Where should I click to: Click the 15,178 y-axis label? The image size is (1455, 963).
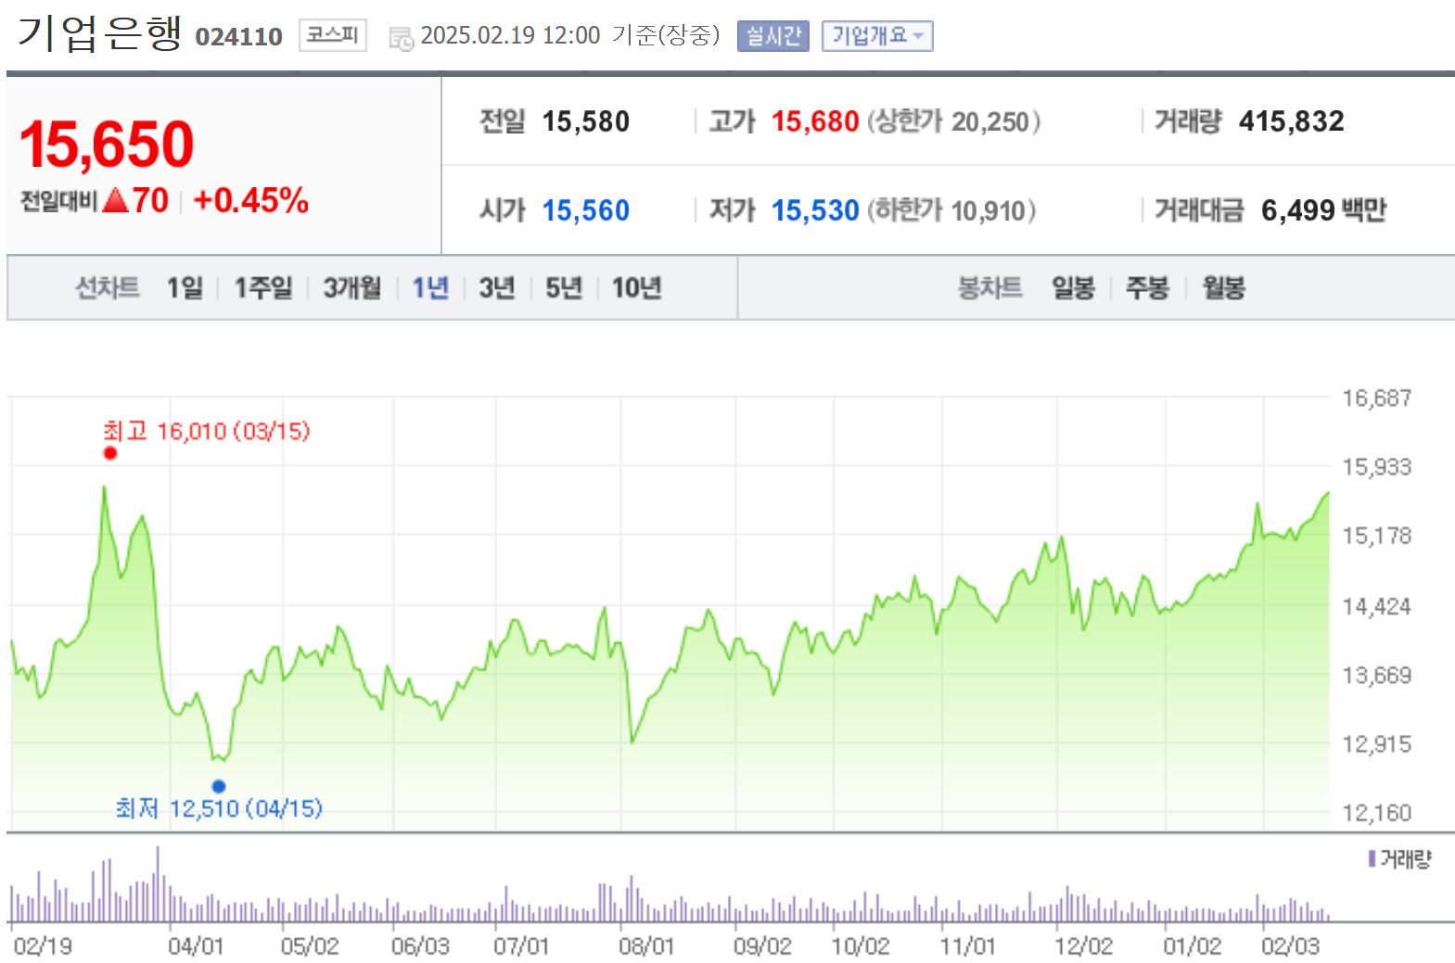pos(1376,536)
